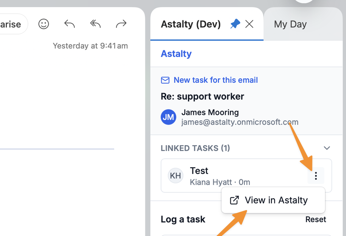Viewport: 346px width, 236px height.
Task: Reset the Log a task form
Action: [316, 219]
